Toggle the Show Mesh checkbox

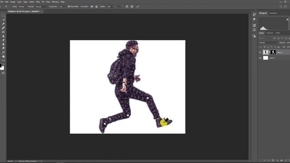pyautogui.click(x=69, y=6)
